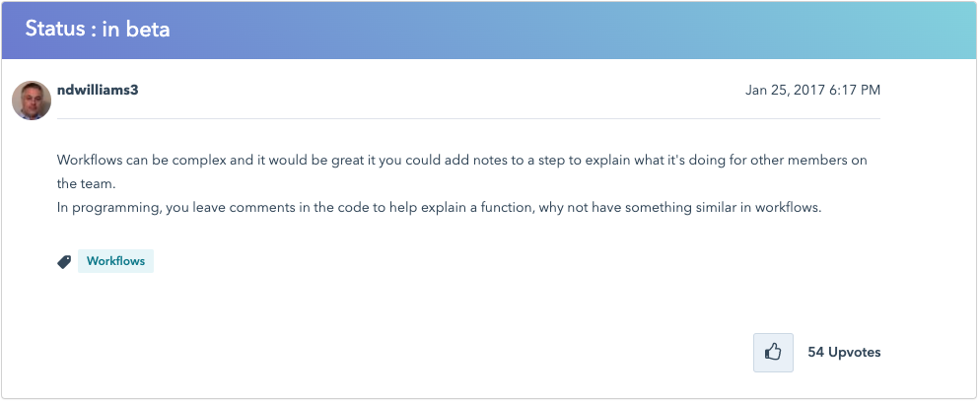Screen dimensions: 979x401
Task: Click the word Status in the banner
Action: click(54, 30)
